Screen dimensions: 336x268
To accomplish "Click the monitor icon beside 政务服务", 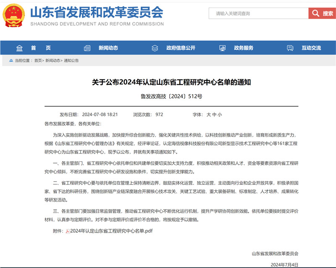I will (x=223, y=48).
